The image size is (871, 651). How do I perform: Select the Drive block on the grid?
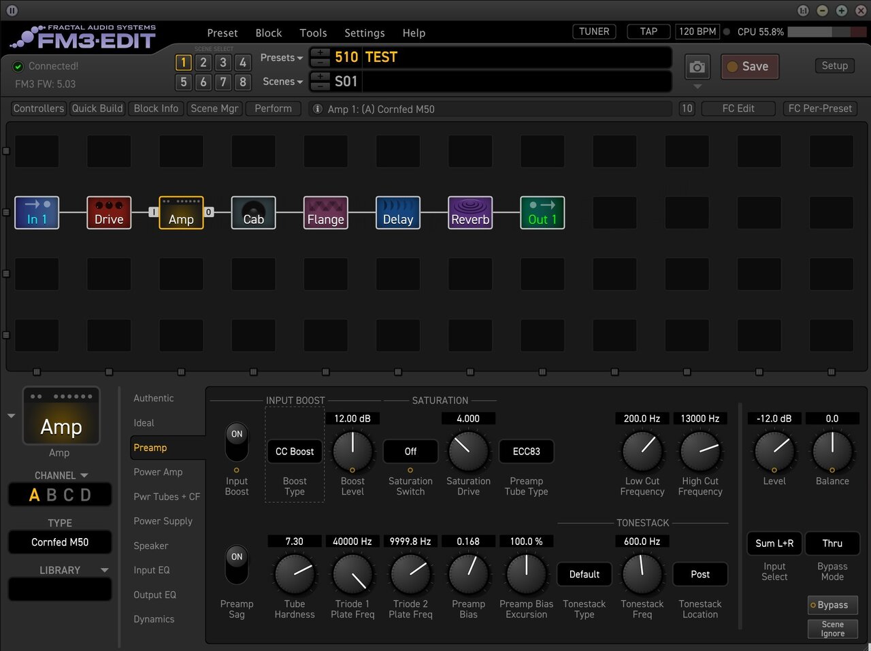pos(109,212)
